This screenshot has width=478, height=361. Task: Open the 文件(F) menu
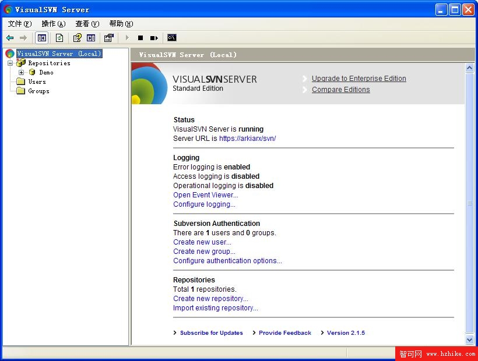pyautogui.click(x=20, y=24)
